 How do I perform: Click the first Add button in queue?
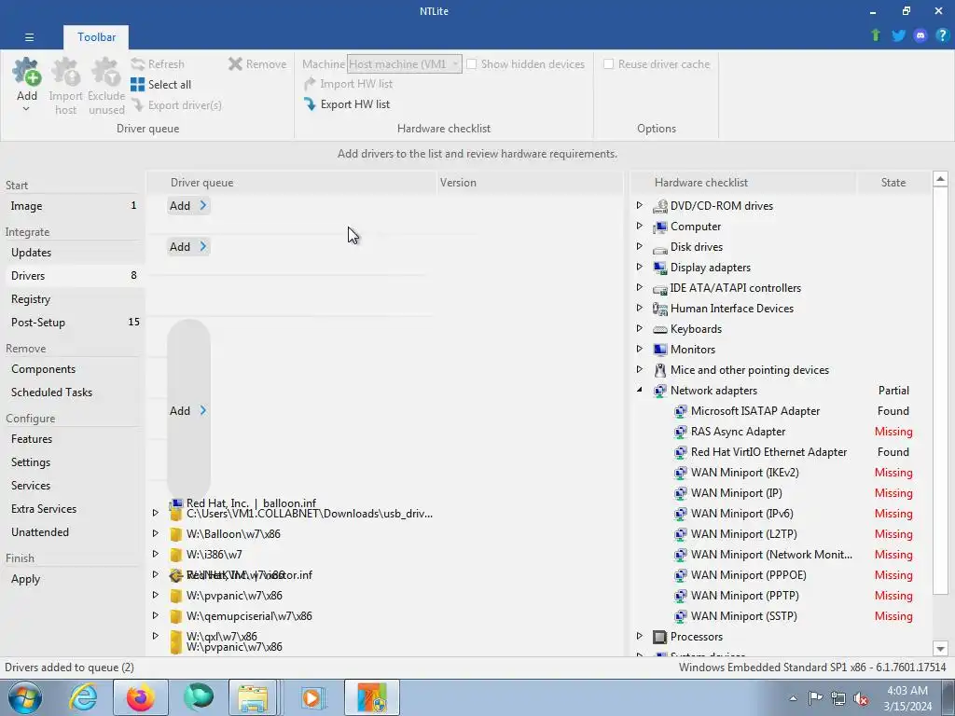[188, 206]
